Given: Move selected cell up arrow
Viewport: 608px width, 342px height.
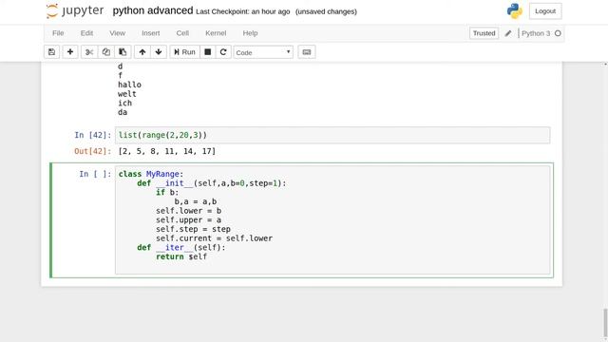Looking at the screenshot, I should pyautogui.click(x=142, y=52).
